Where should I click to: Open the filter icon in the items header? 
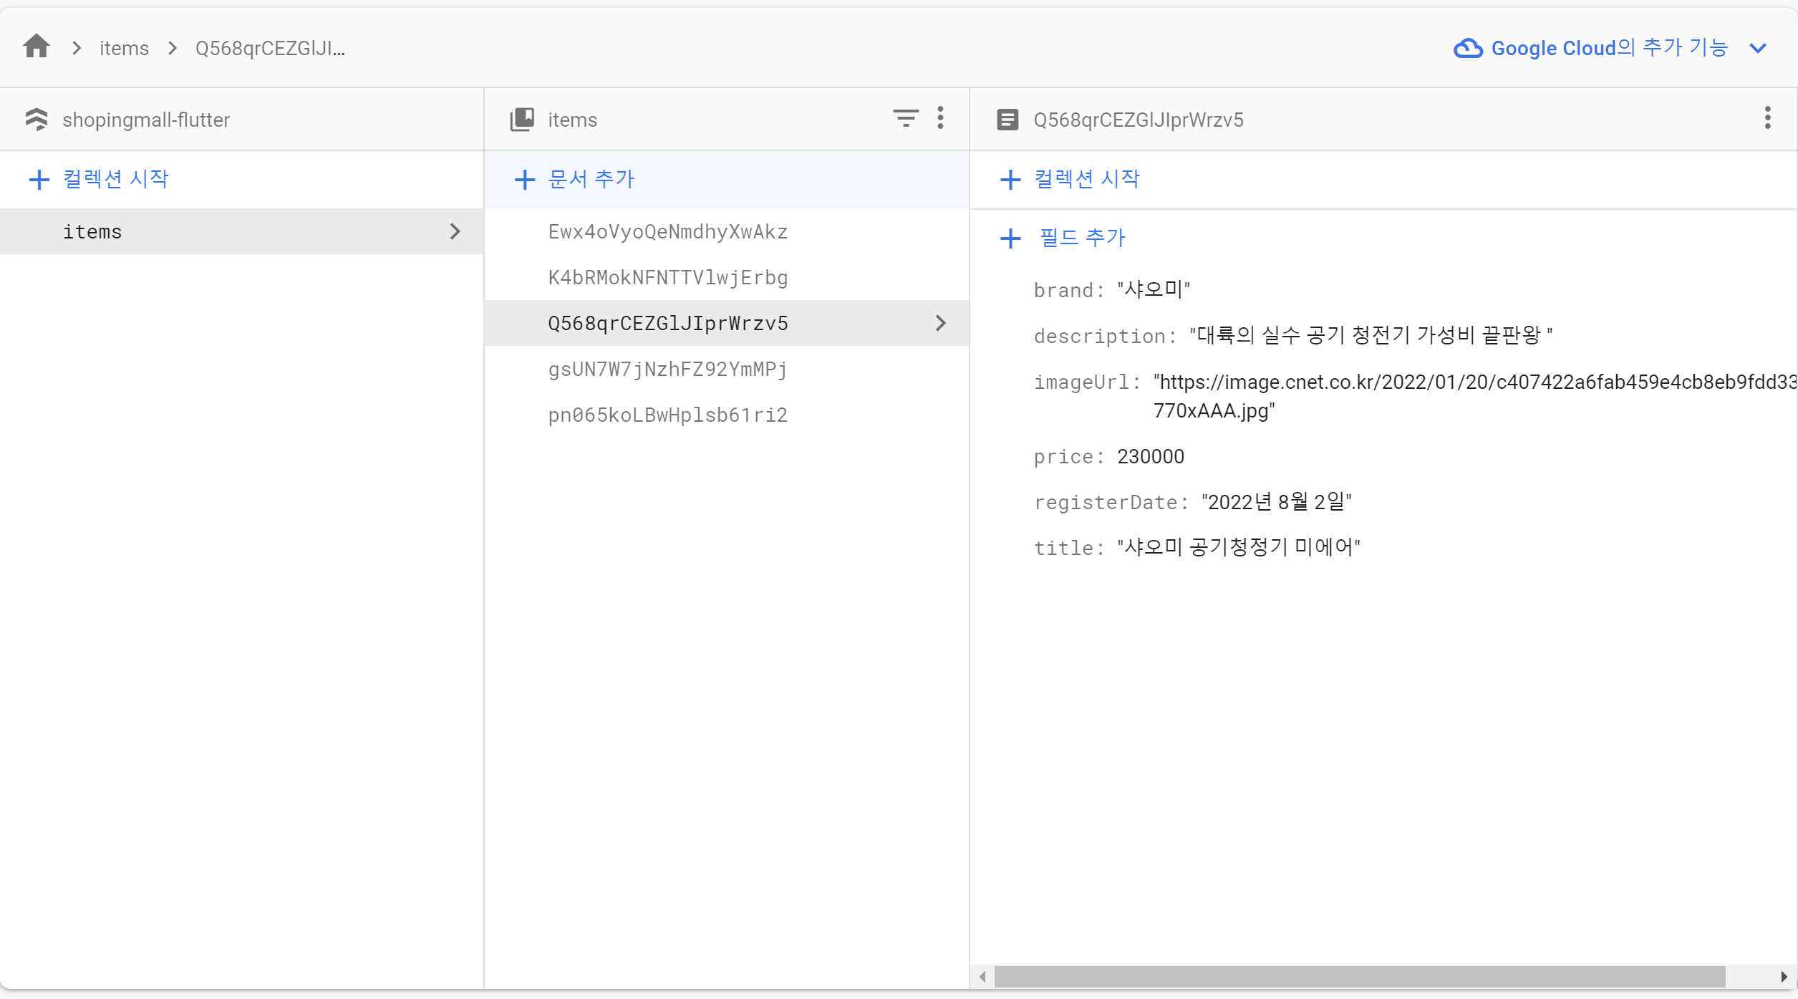coord(905,118)
